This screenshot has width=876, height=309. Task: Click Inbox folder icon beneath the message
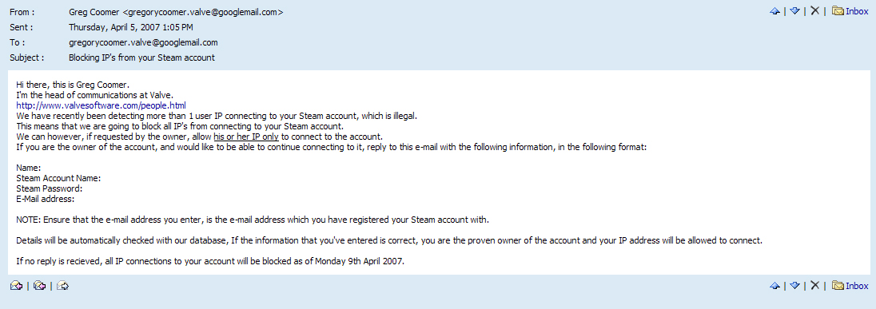point(838,285)
